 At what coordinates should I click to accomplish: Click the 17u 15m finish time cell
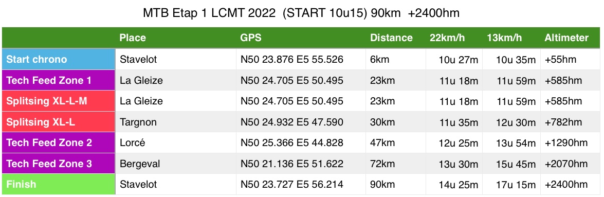click(511, 184)
